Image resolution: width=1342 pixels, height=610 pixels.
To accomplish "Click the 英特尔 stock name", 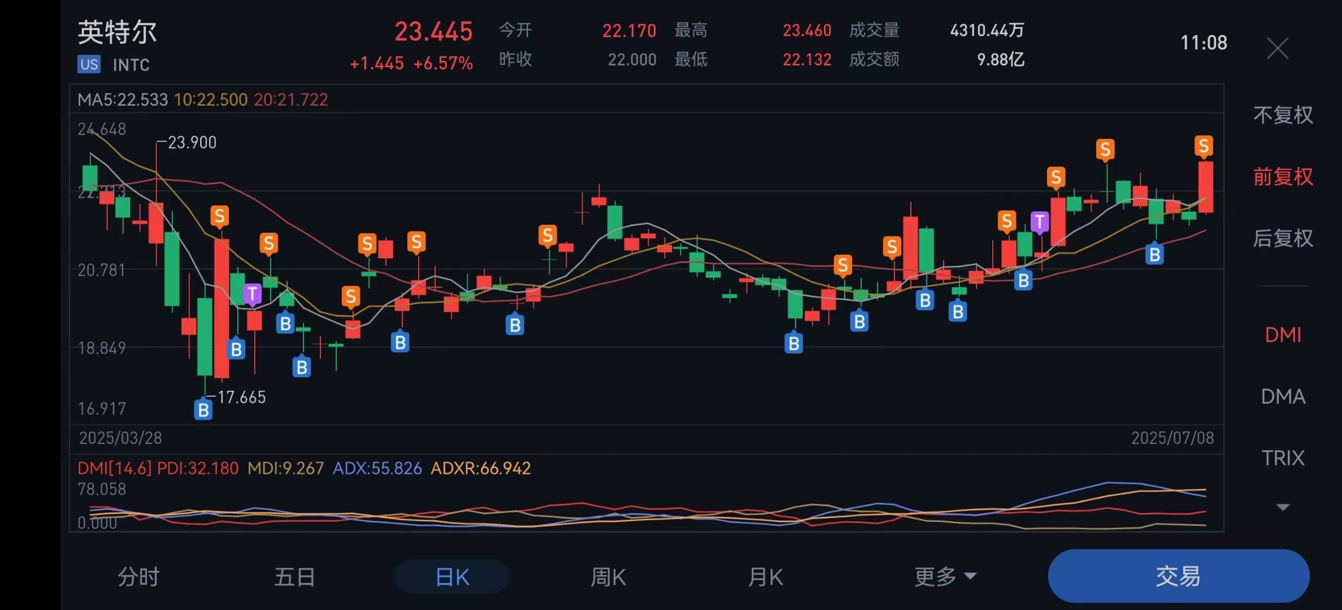I will point(117,32).
